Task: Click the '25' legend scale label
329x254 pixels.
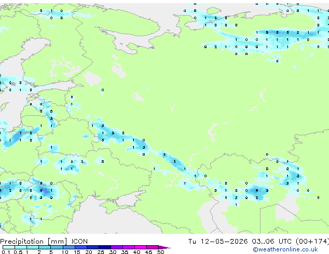Action: pos(101,252)
